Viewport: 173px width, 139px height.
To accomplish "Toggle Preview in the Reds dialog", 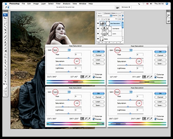I will pos(94,77).
